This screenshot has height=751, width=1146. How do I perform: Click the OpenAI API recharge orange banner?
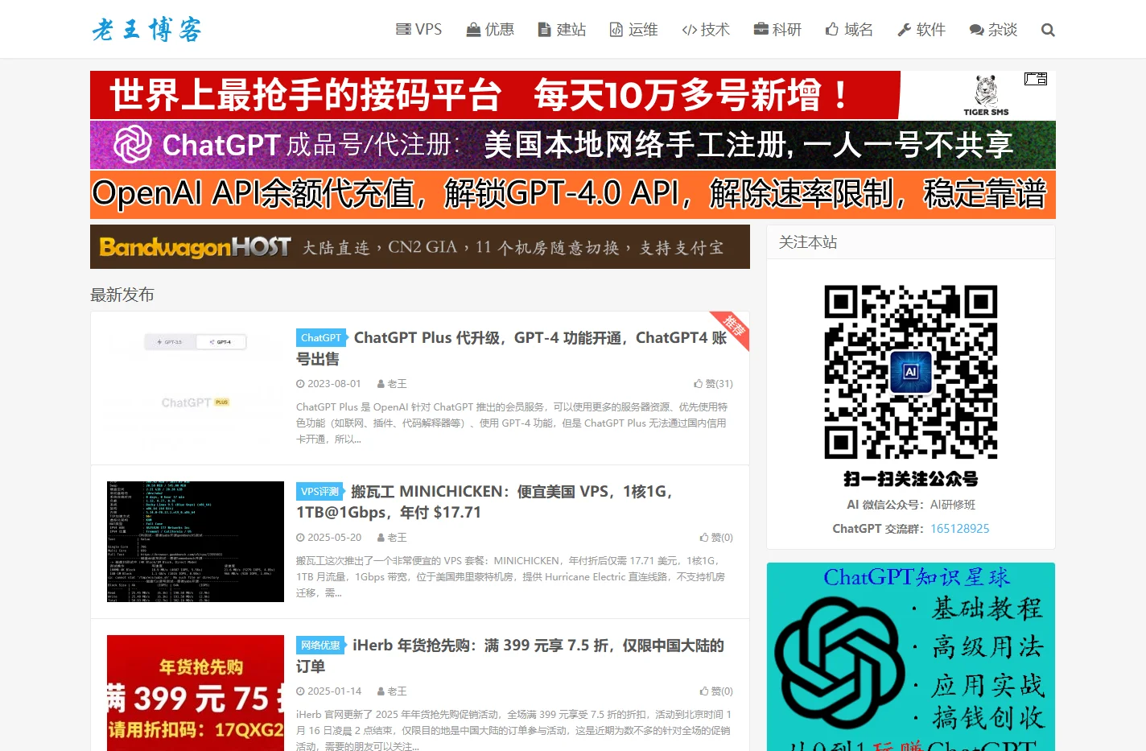(x=573, y=195)
